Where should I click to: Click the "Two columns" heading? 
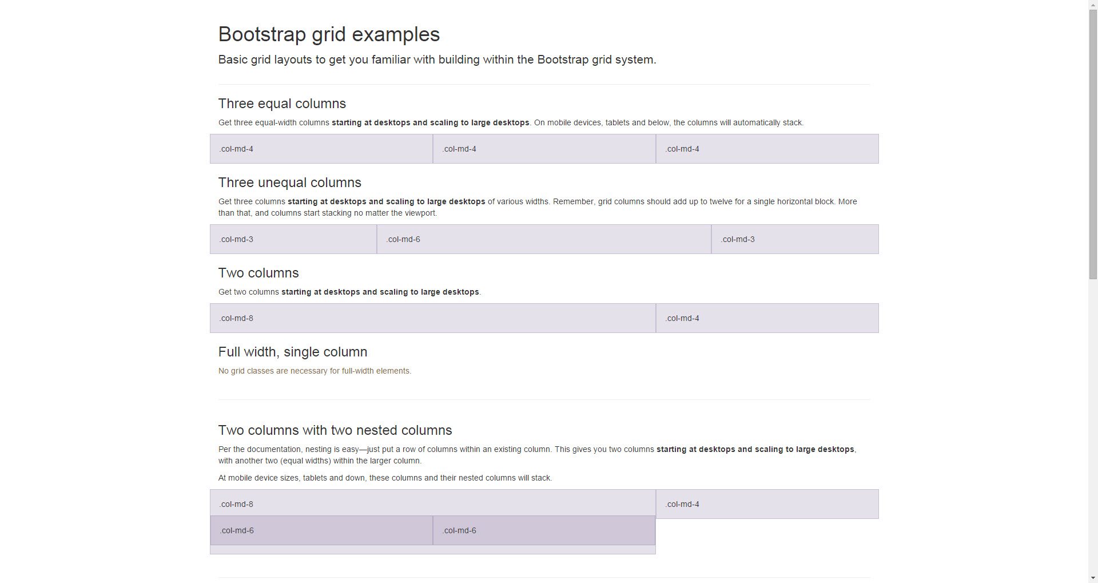pyautogui.click(x=258, y=273)
